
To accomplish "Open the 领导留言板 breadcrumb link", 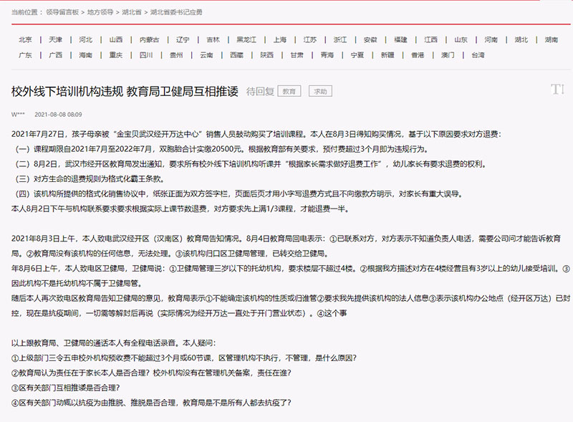I will point(63,12).
